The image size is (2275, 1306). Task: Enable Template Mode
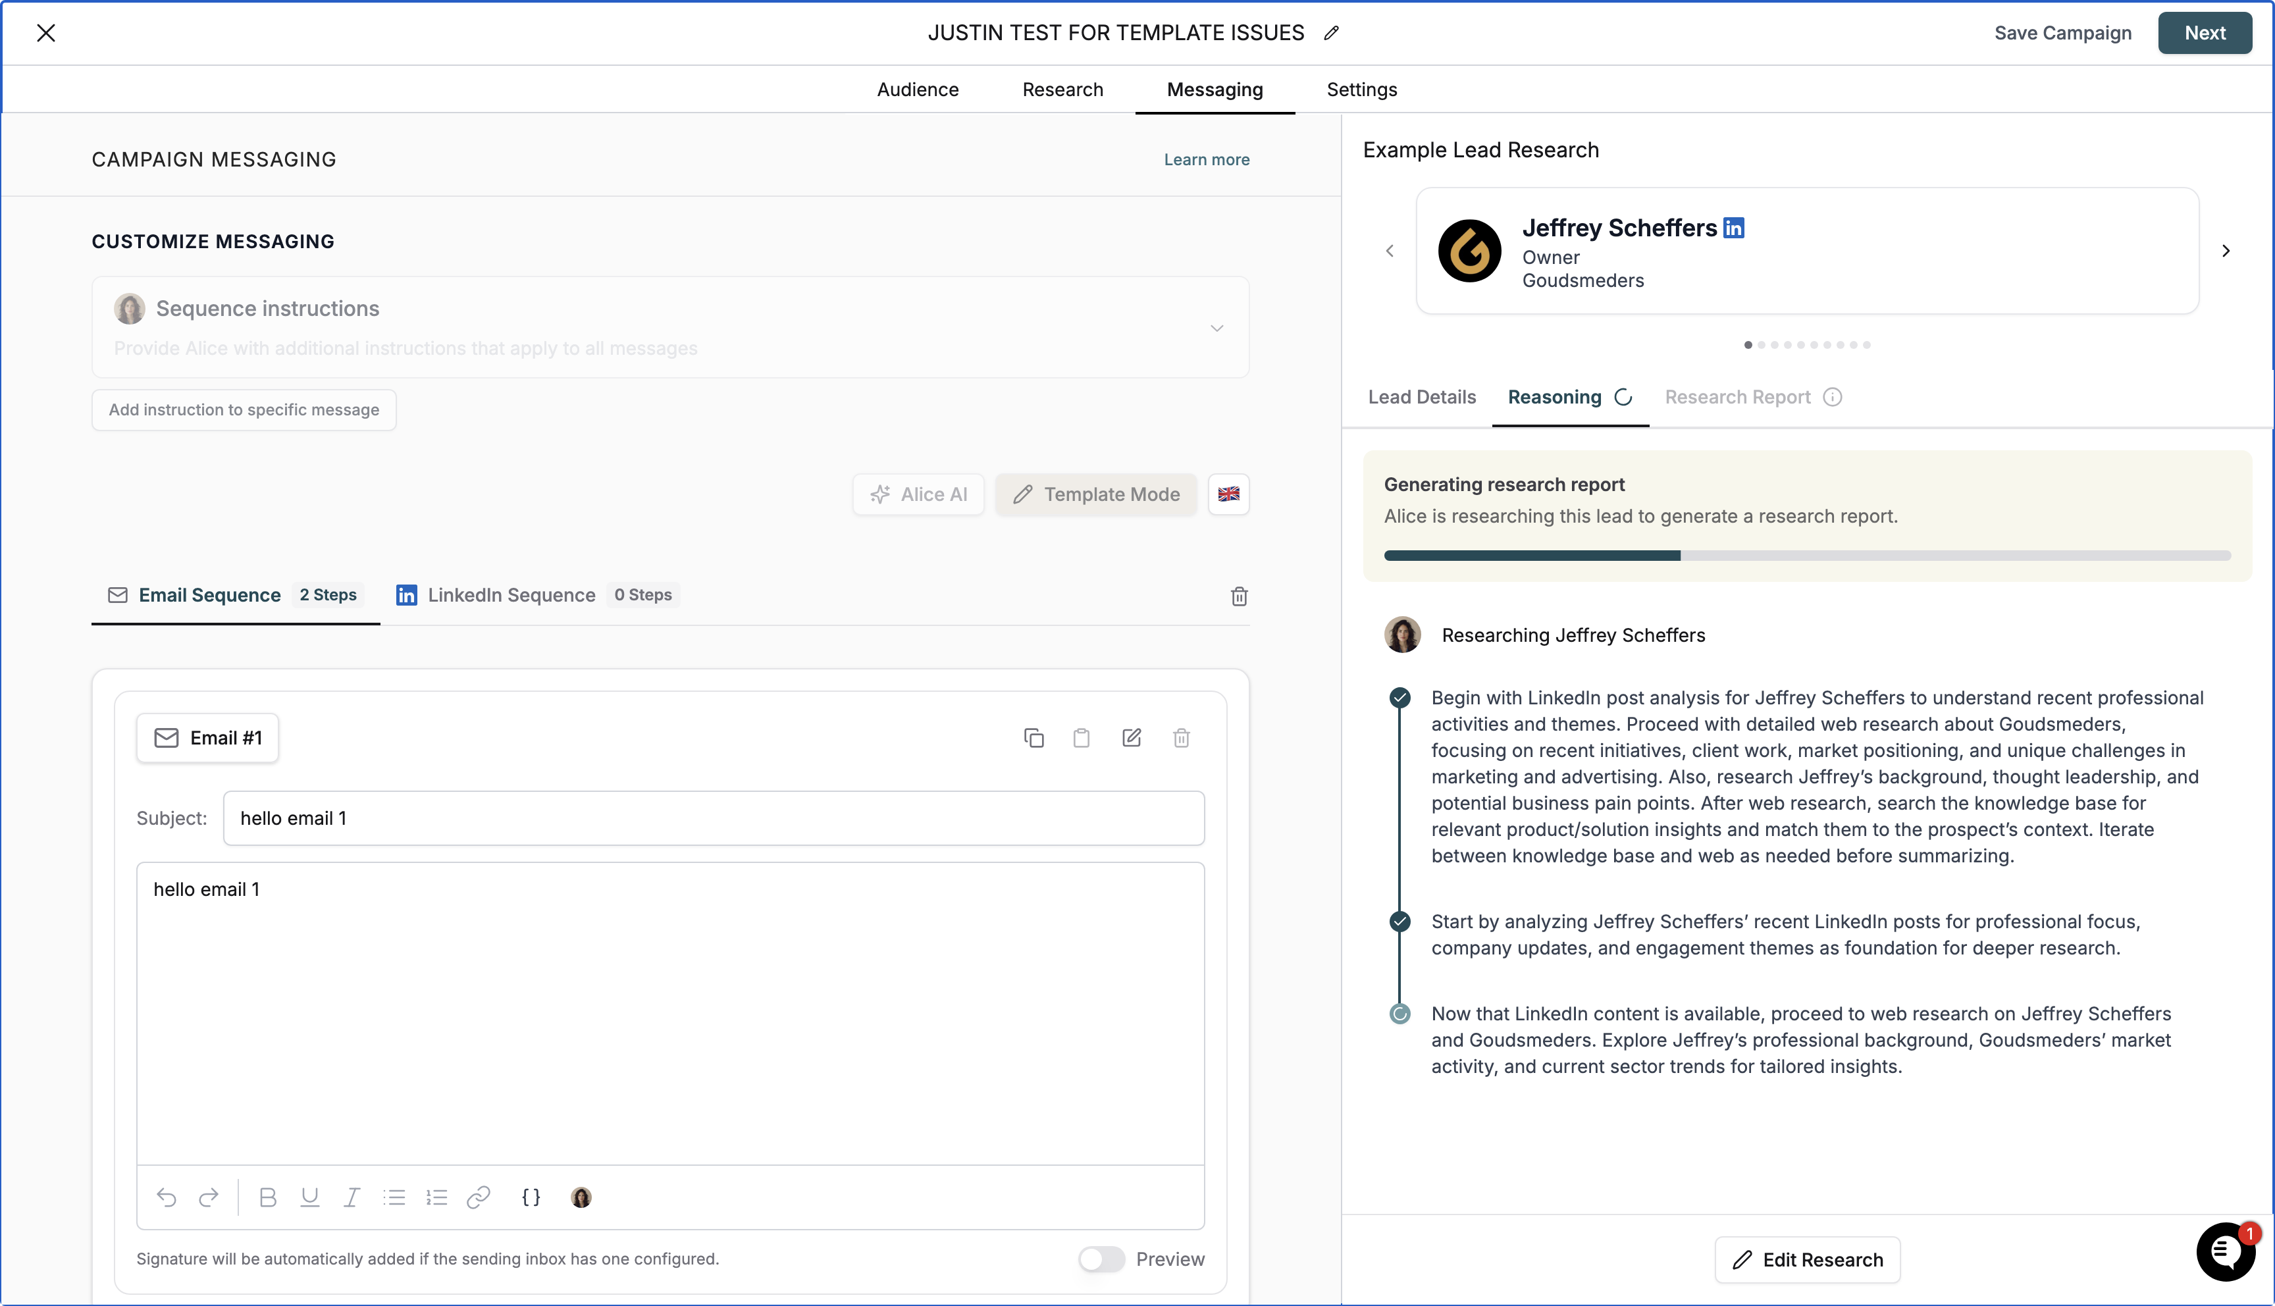pos(1096,493)
